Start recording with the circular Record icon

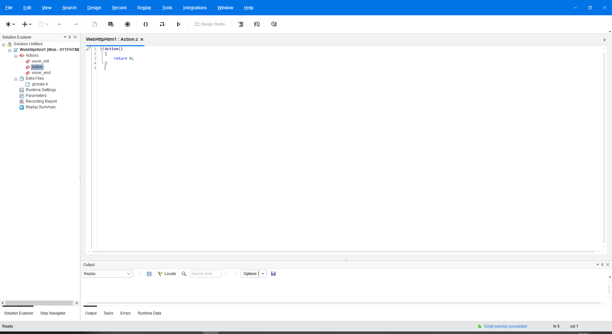127,24
